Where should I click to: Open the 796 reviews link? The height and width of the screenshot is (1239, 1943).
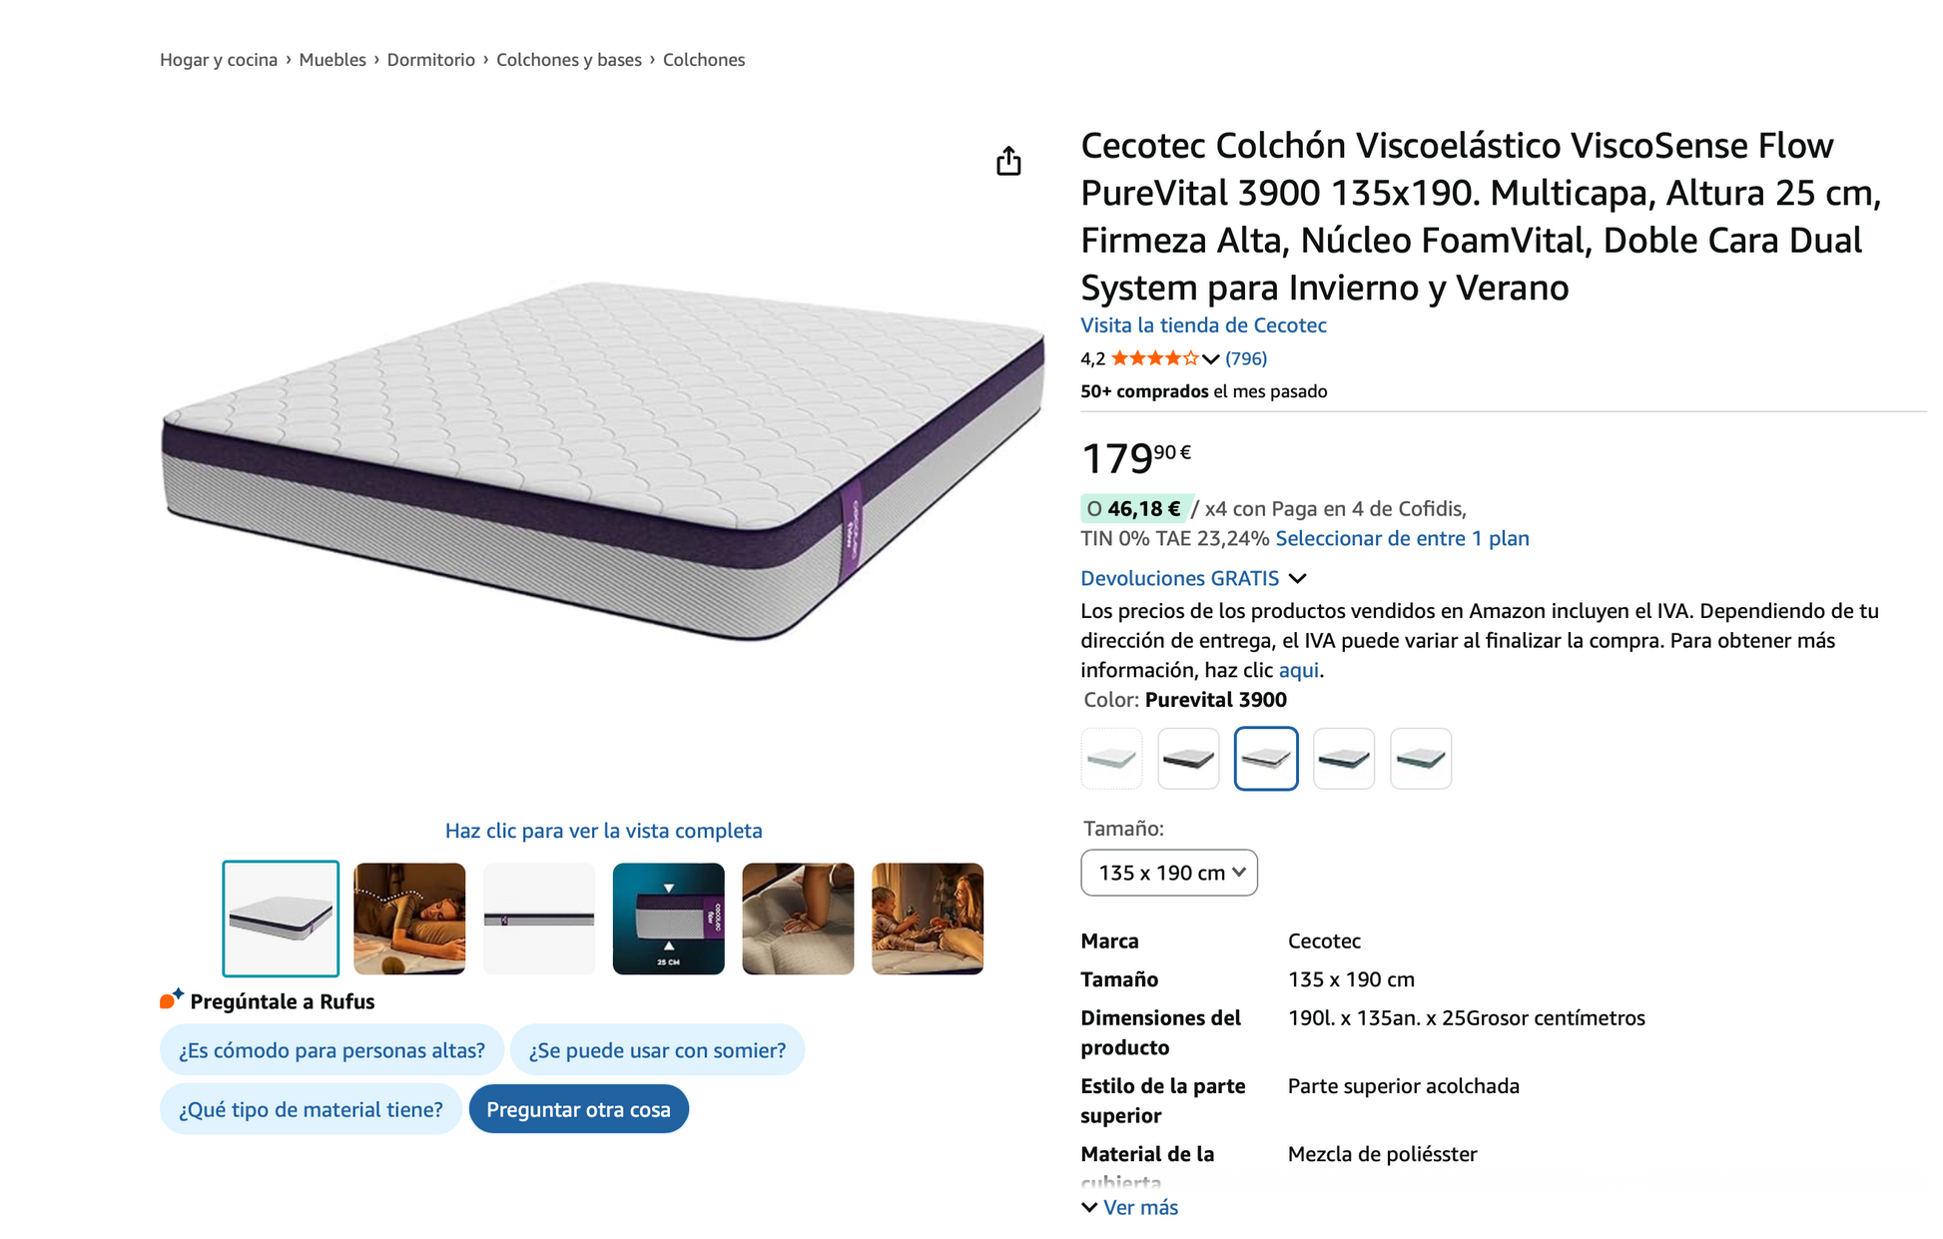click(1246, 358)
